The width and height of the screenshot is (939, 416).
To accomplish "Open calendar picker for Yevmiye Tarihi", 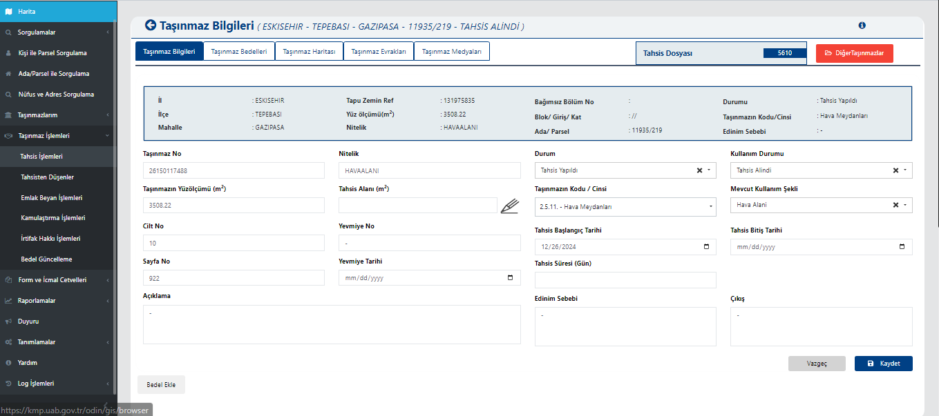I will (x=510, y=278).
